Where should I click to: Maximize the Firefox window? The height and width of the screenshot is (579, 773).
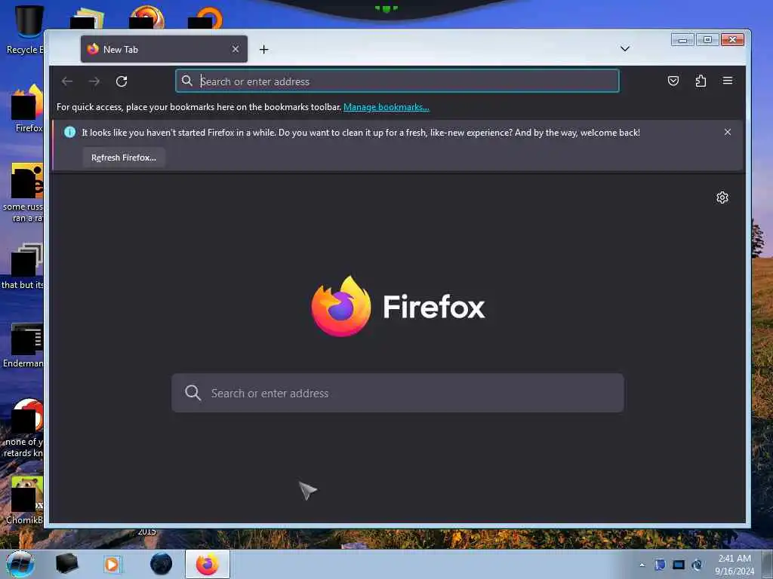(x=707, y=40)
